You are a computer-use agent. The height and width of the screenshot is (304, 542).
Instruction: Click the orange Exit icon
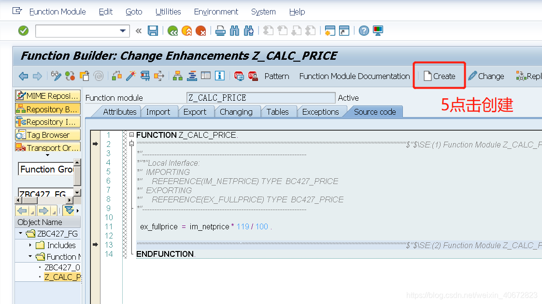tap(186, 31)
